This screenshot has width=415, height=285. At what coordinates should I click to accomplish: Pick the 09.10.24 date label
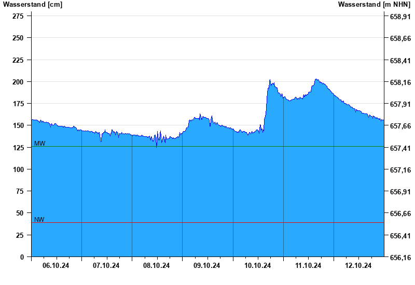click(206, 265)
